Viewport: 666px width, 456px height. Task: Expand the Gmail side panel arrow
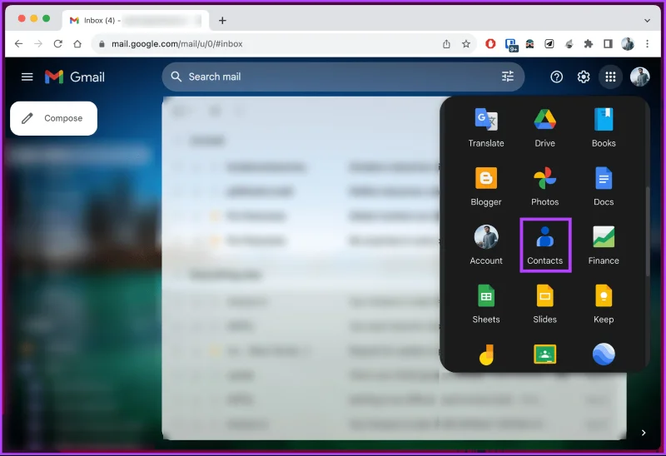(x=644, y=433)
